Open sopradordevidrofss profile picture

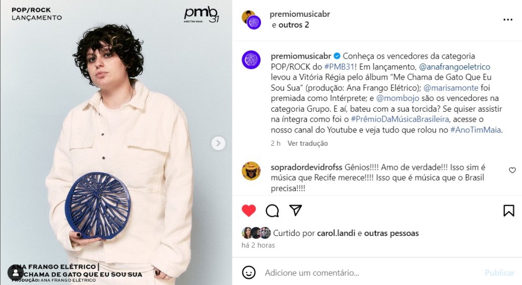[251, 171]
